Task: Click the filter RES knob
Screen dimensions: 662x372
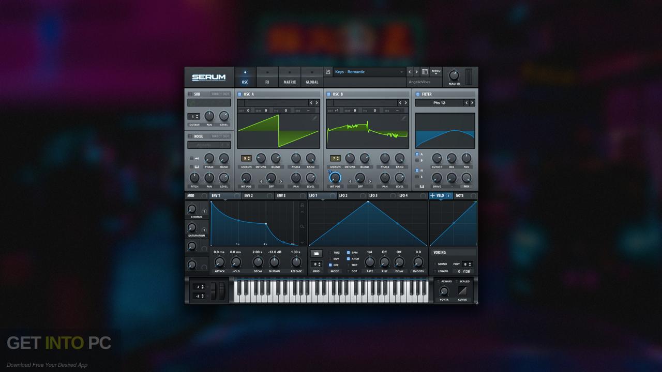Action: pos(452,158)
